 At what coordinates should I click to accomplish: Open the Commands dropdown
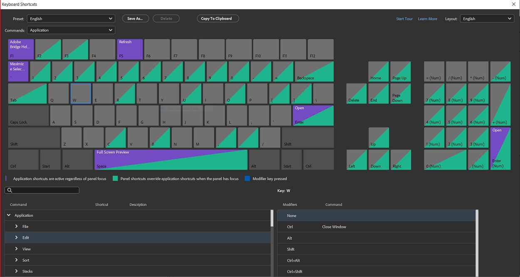tap(71, 30)
